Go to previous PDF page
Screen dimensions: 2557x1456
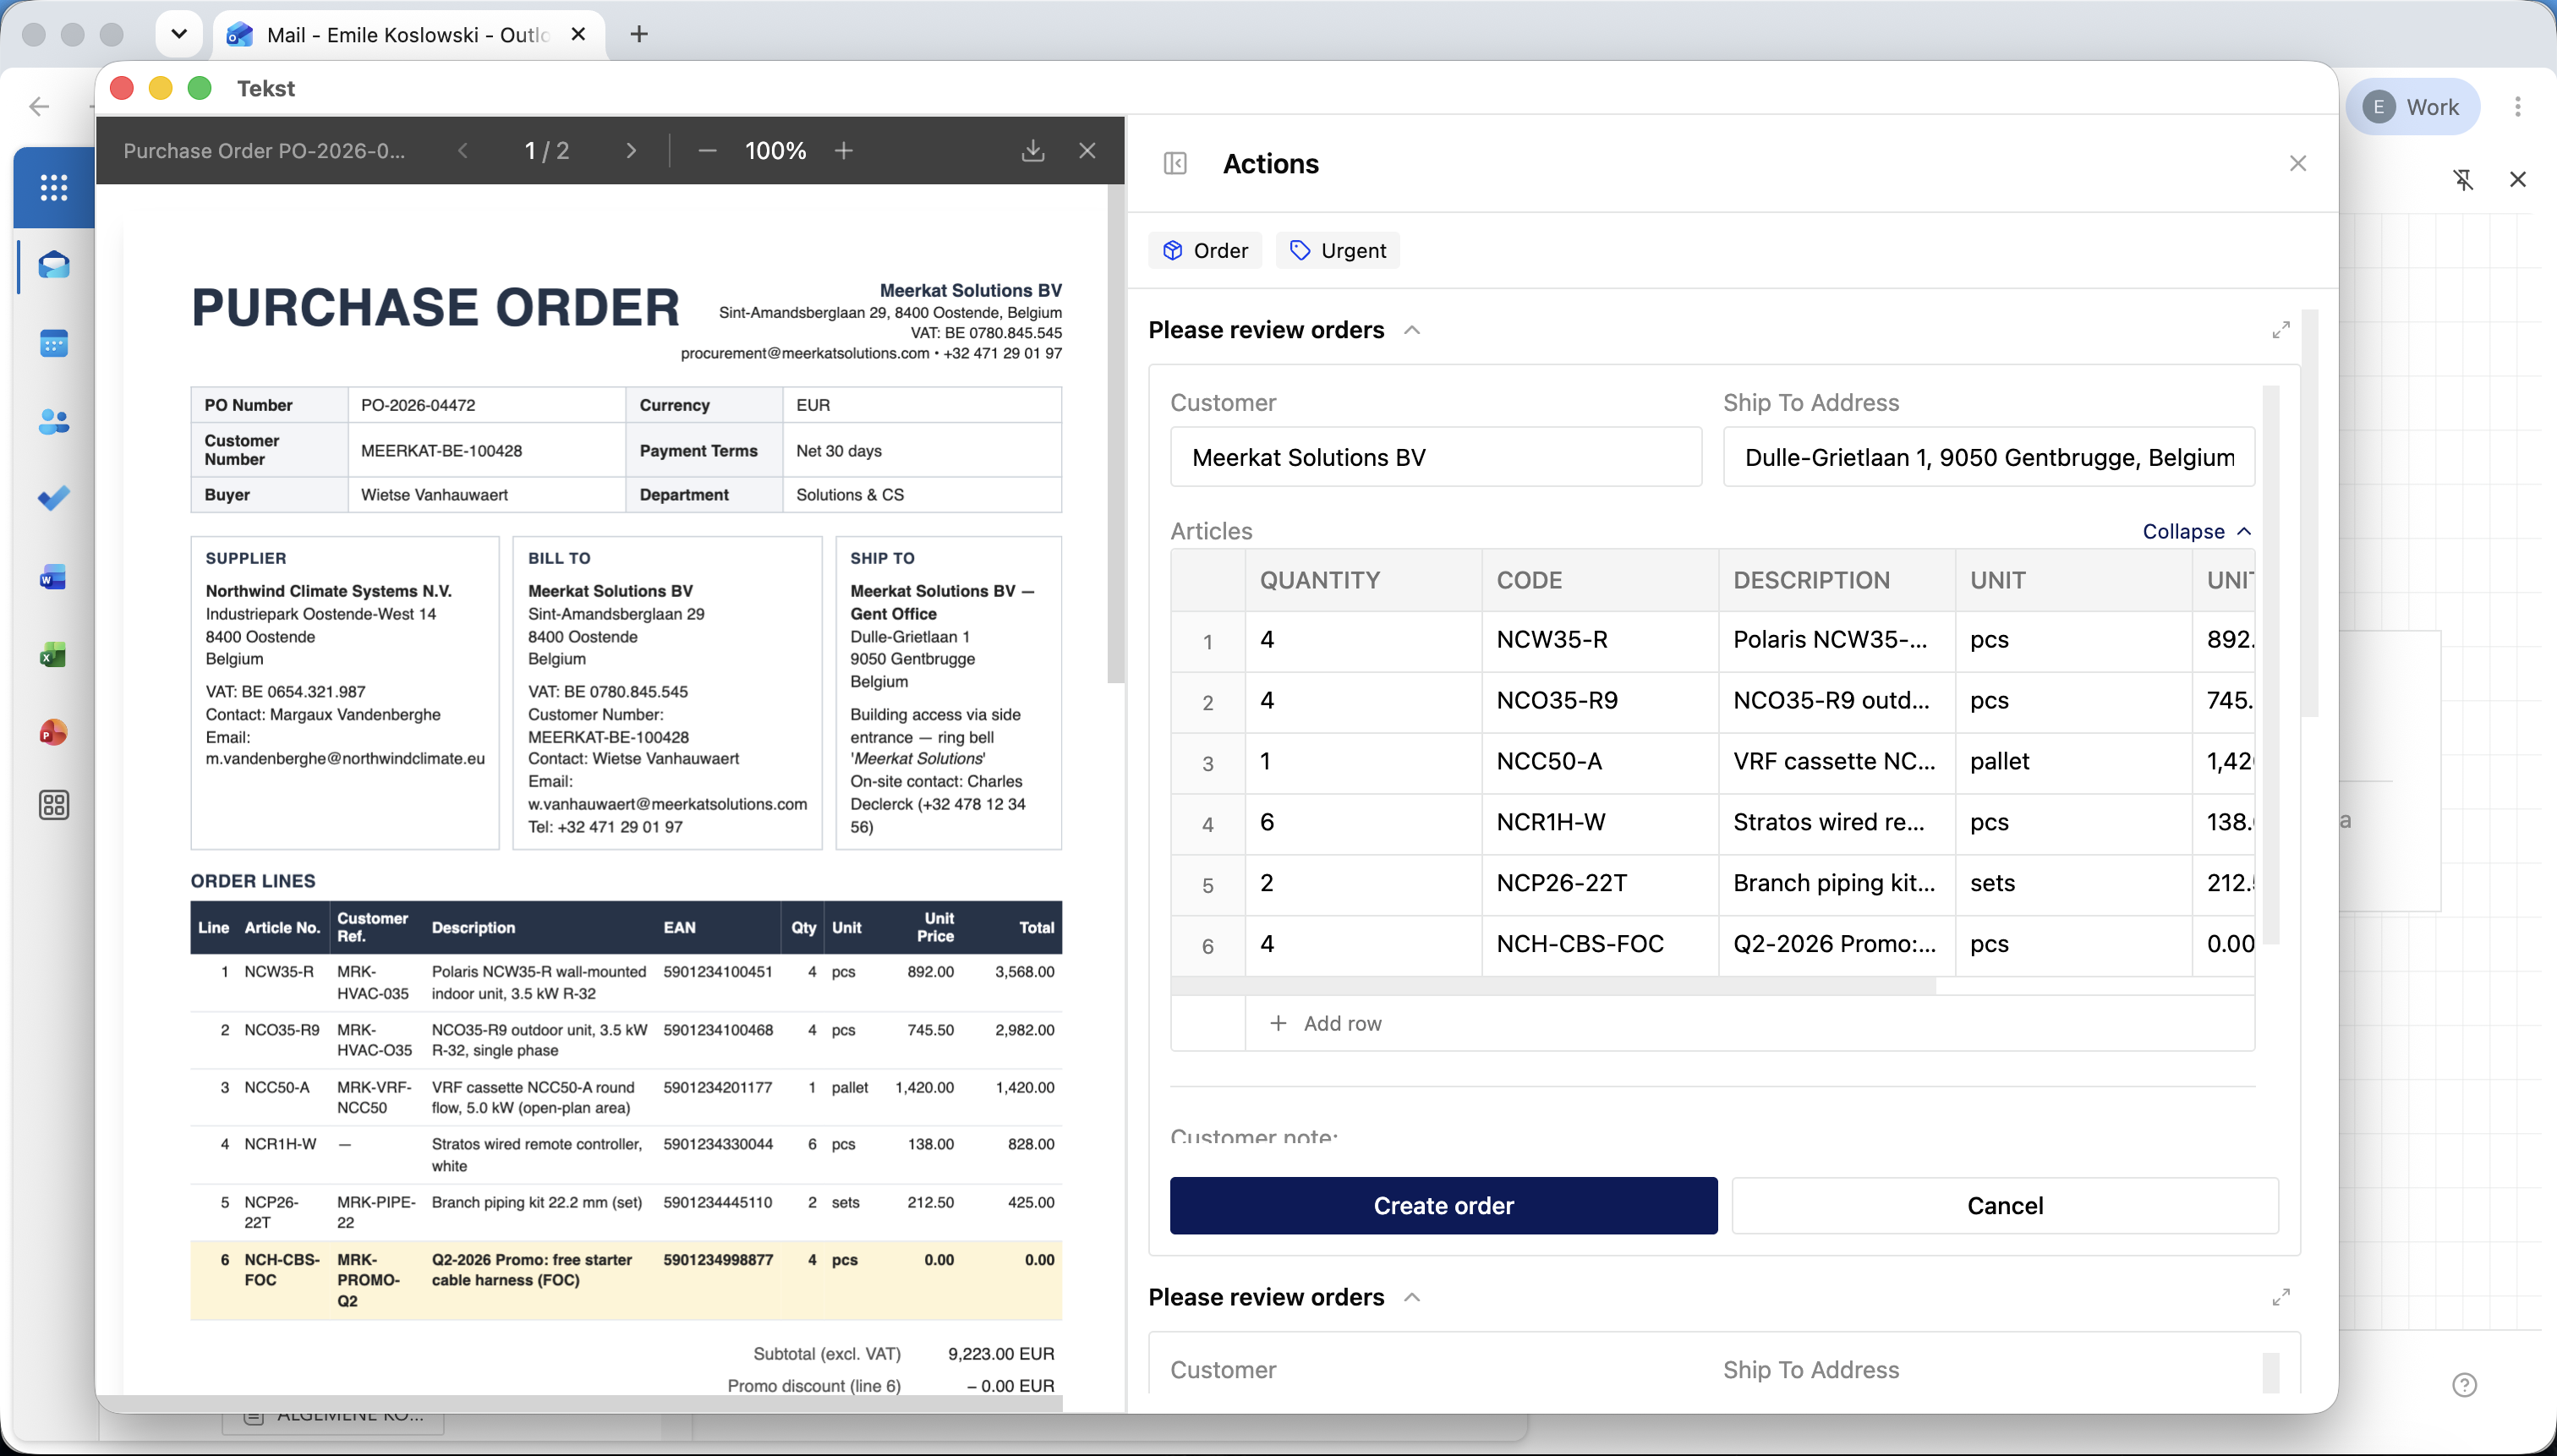tap(462, 151)
